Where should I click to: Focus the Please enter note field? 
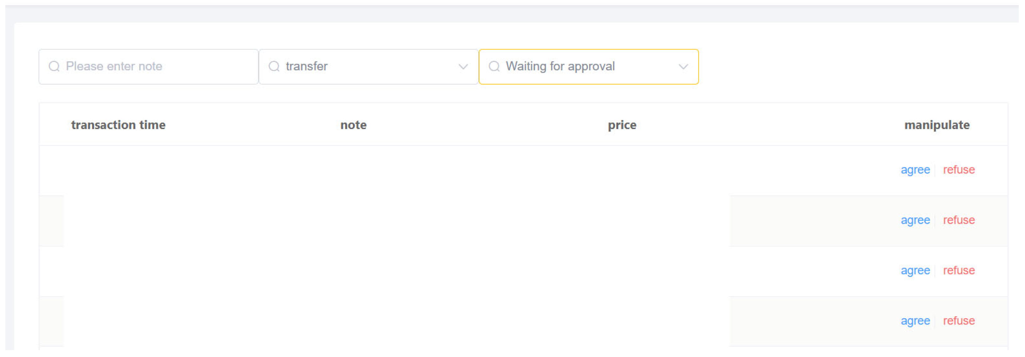tap(148, 67)
